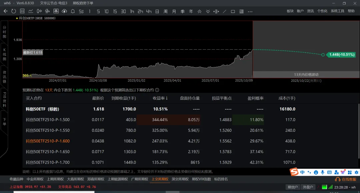
Task: Select the candlestick chart icon
Action: click(39, 11)
